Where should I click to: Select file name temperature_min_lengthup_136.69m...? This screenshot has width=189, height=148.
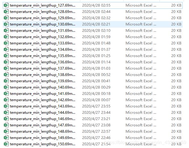(x=42, y=62)
